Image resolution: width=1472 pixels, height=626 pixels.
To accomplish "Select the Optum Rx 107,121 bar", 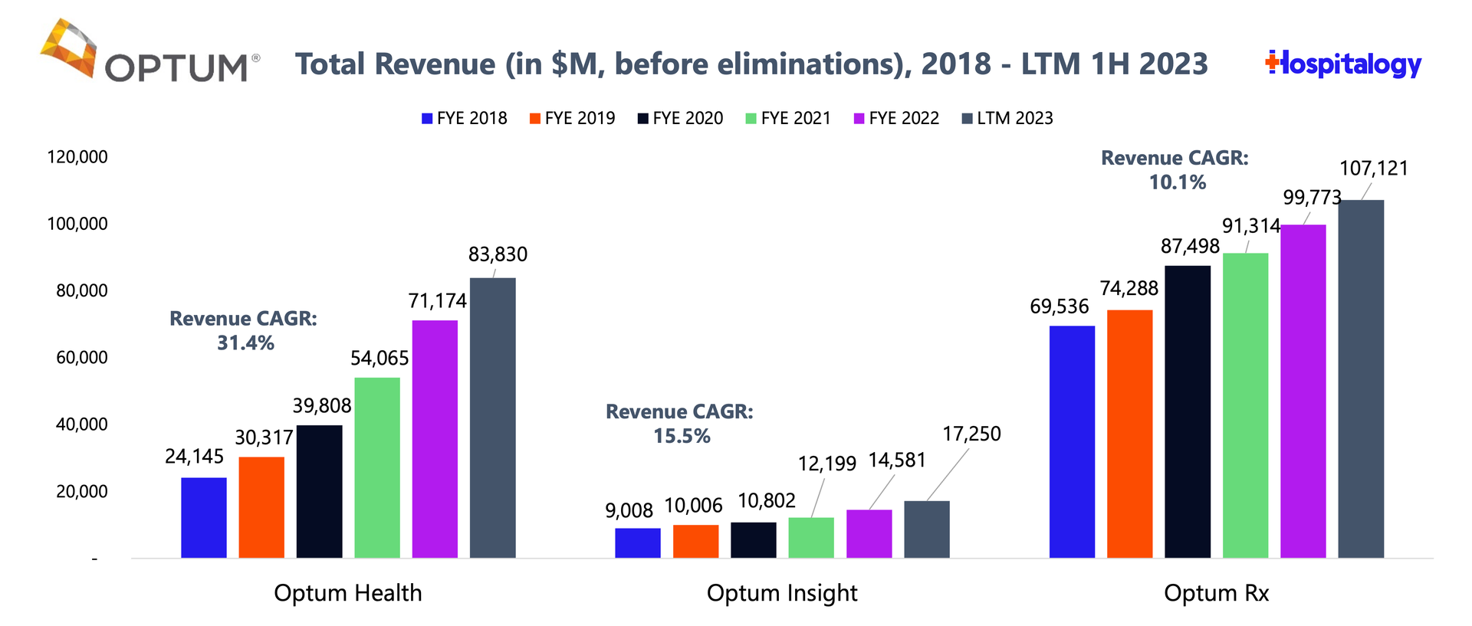I will click(x=1361, y=379).
